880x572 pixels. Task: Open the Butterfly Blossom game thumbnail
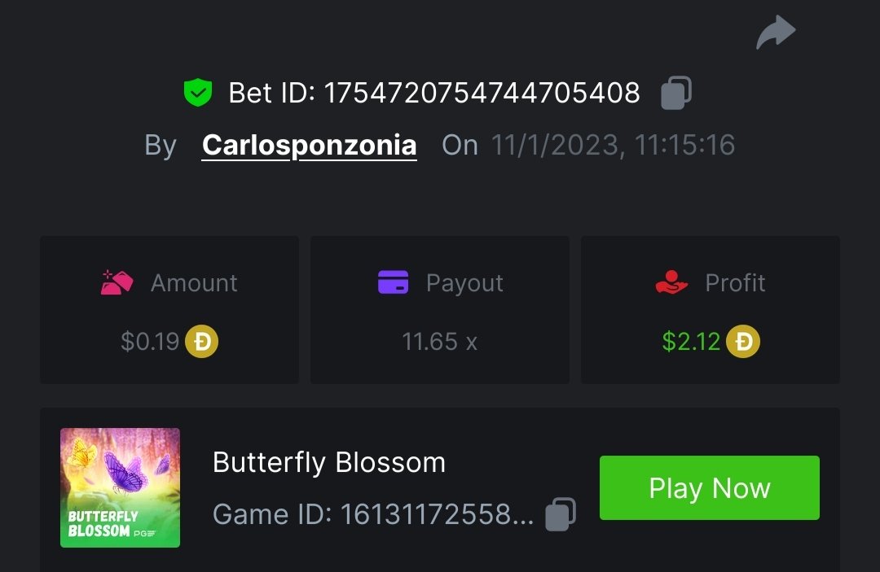point(120,487)
